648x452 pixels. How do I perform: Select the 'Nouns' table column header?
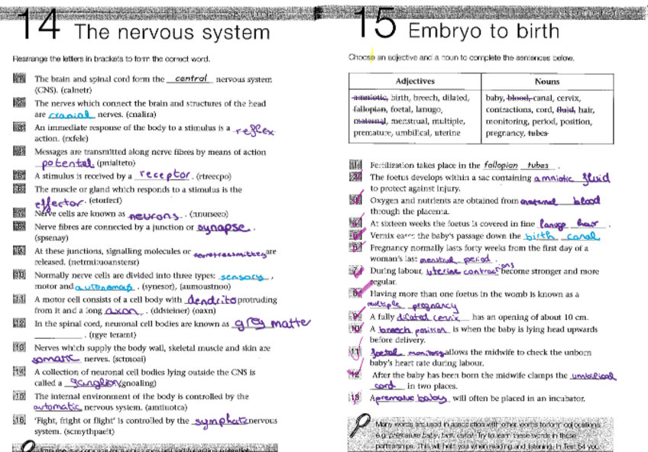coord(546,81)
